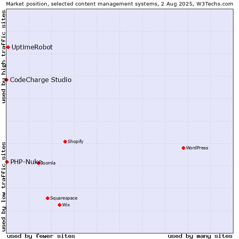Select the Squarespace data point
The width and height of the screenshot is (239, 239).
click(x=47, y=198)
